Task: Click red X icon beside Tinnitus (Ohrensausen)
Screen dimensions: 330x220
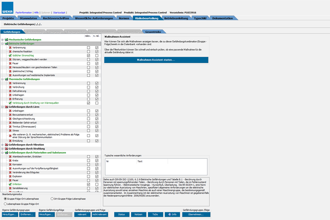Action: click(x=10, y=126)
